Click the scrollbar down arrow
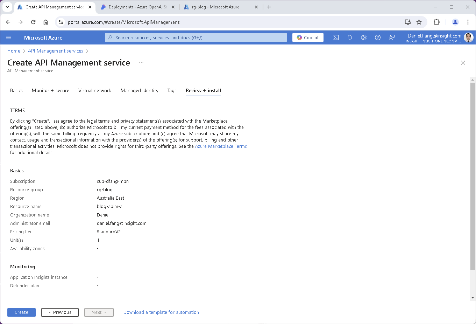Image resolution: width=476 pixels, height=324 pixels. [473, 298]
